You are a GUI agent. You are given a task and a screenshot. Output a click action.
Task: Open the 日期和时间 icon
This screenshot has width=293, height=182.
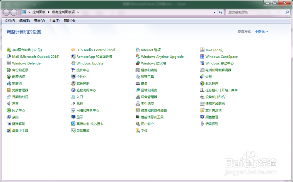coord(9,97)
